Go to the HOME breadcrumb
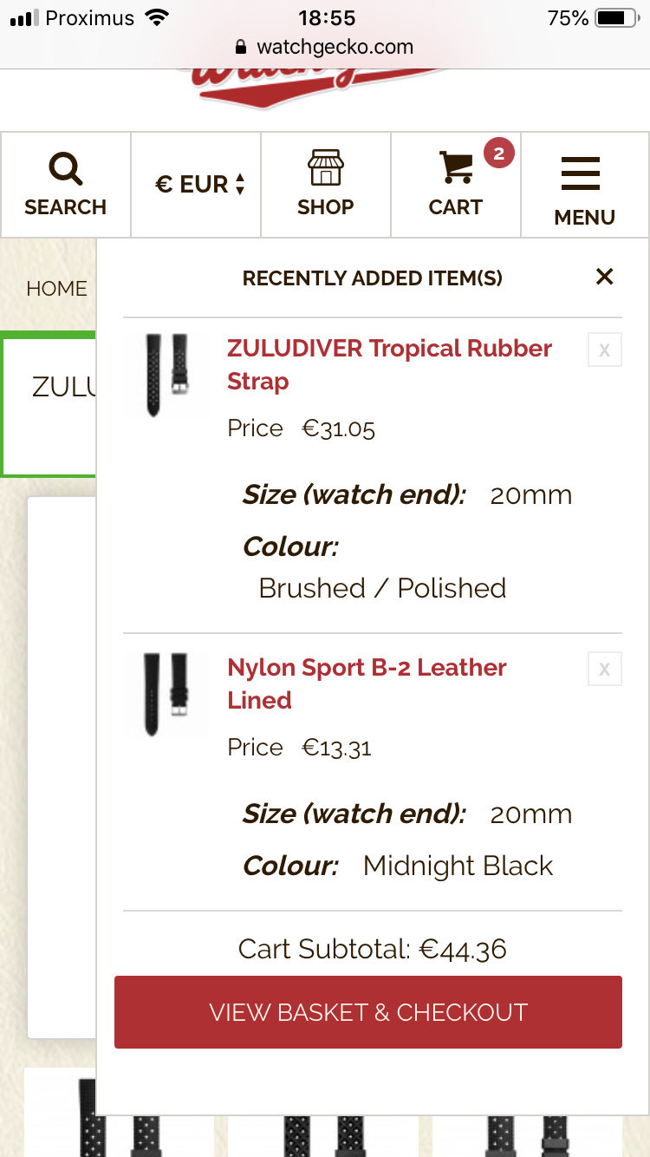 (56, 289)
